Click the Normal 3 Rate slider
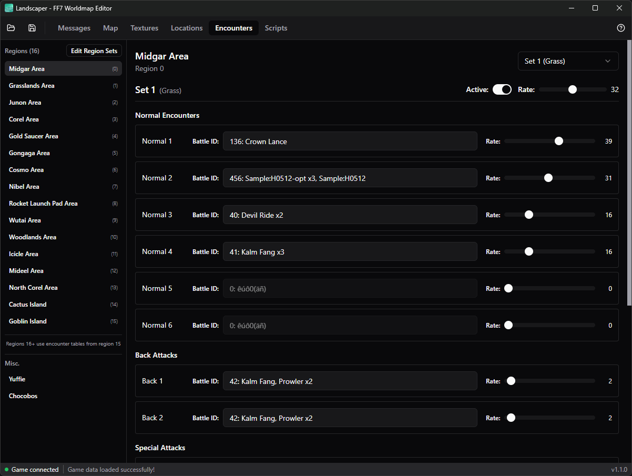Screen dimensions: 632x476 click(x=549, y=215)
